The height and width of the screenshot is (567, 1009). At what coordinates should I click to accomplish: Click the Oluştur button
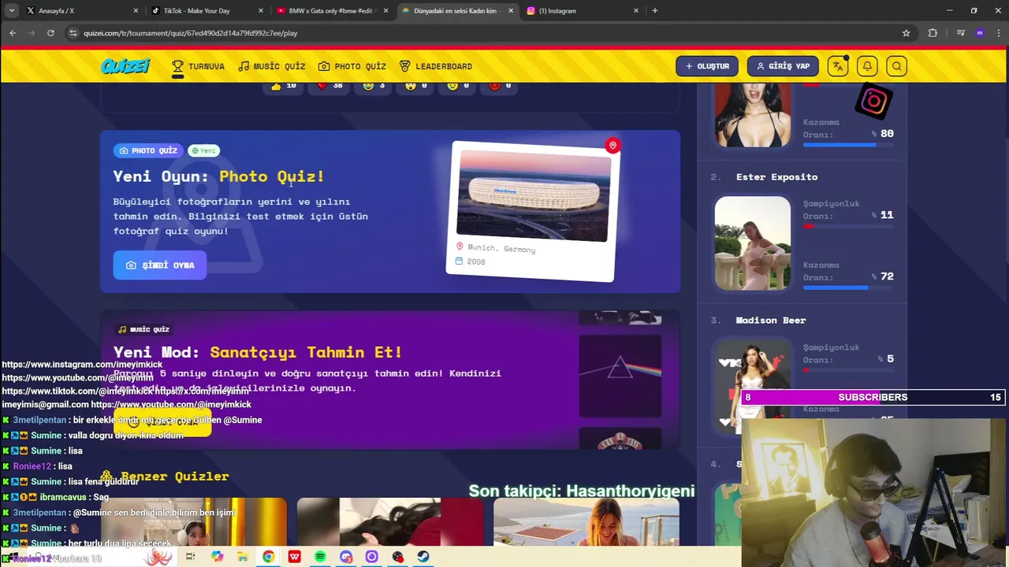click(707, 66)
